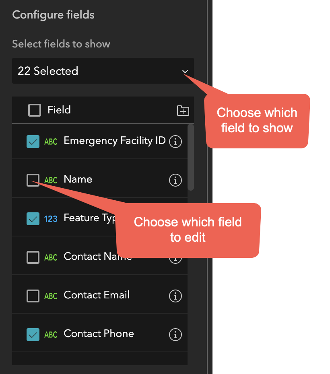330x374 pixels.
Task: Uncheck the Emergency Facility ID checkbox
Action: point(33,142)
